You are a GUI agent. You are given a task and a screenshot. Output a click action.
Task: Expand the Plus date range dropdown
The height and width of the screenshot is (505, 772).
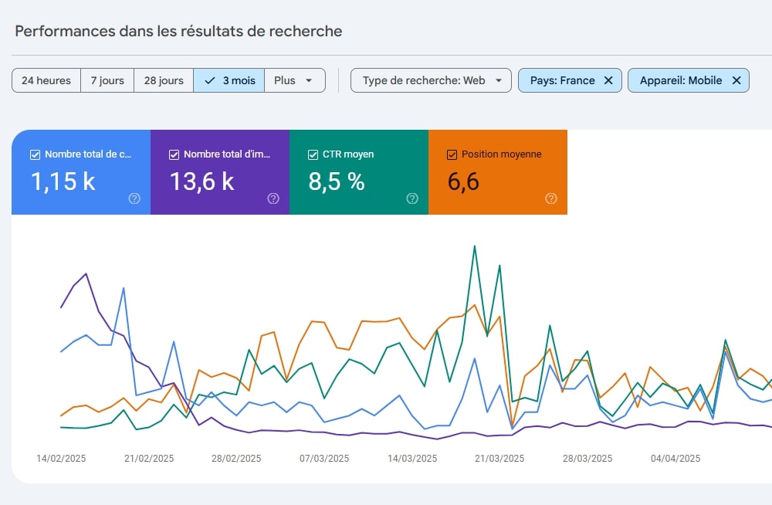click(294, 80)
